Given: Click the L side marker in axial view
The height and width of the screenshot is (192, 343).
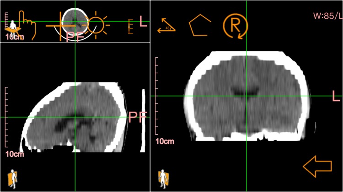Looking at the screenshot, I should pyautogui.click(x=143, y=21).
